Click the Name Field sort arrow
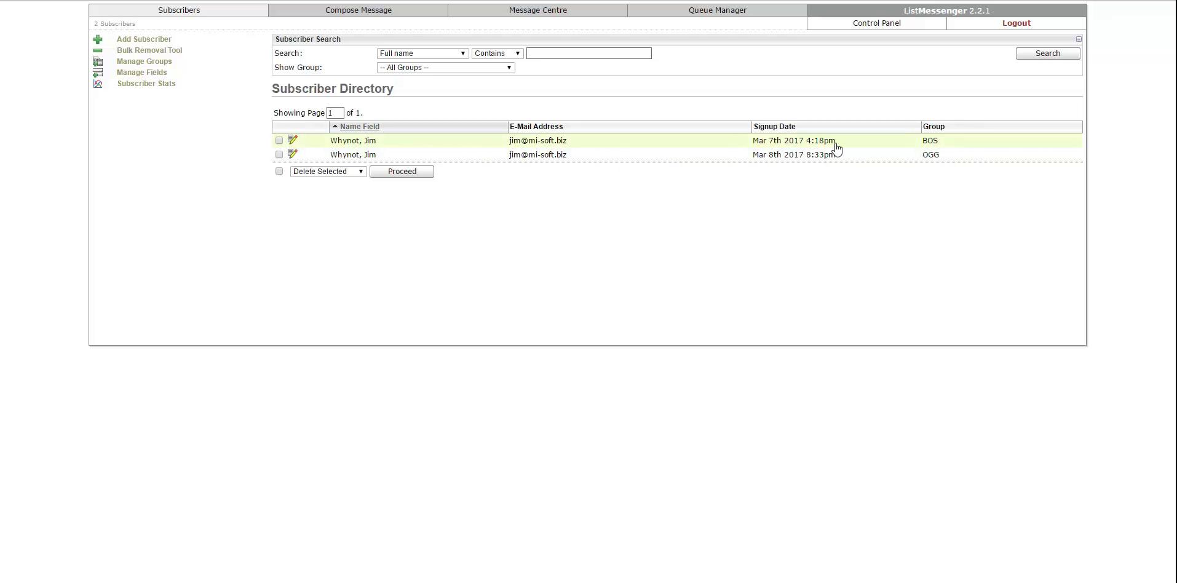1177x583 pixels. click(x=335, y=126)
